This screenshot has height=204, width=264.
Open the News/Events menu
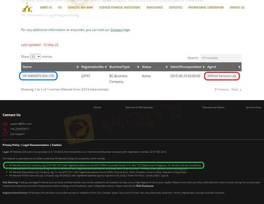pos(155,8)
